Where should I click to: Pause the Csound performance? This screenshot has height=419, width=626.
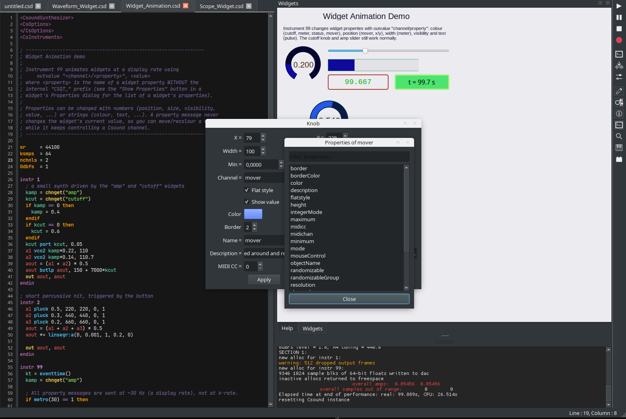pyautogui.click(x=619, y=17)
